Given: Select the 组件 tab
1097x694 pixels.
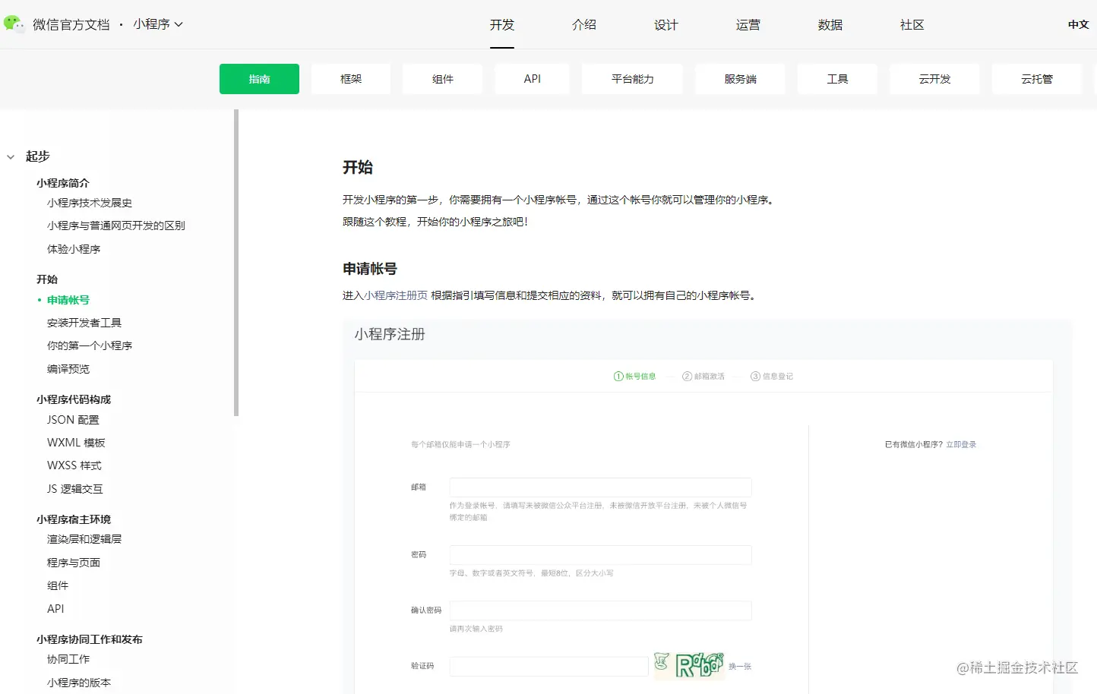Looking at the screenshot, I should point(441,78).
